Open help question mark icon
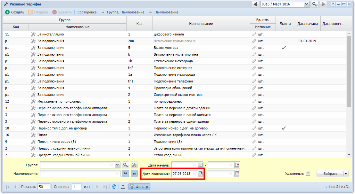Image resolution: width=355 pixels, height=194 pixels. pyautogui.click(x=333, y=4)
